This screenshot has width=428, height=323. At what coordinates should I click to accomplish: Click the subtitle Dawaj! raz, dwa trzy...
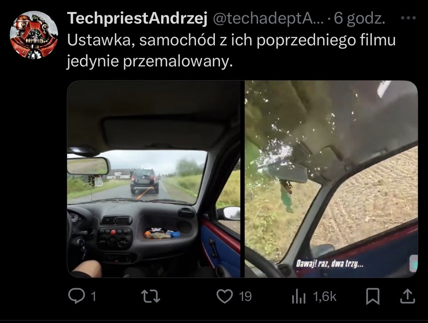(330, 264)
